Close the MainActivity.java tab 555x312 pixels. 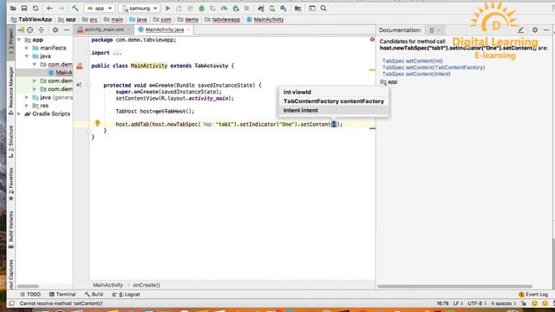click(189, 29)
